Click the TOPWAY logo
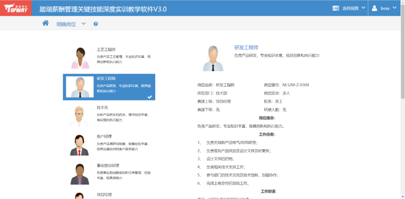The width and height of the screenshot is (405, 199). [15, 8]
